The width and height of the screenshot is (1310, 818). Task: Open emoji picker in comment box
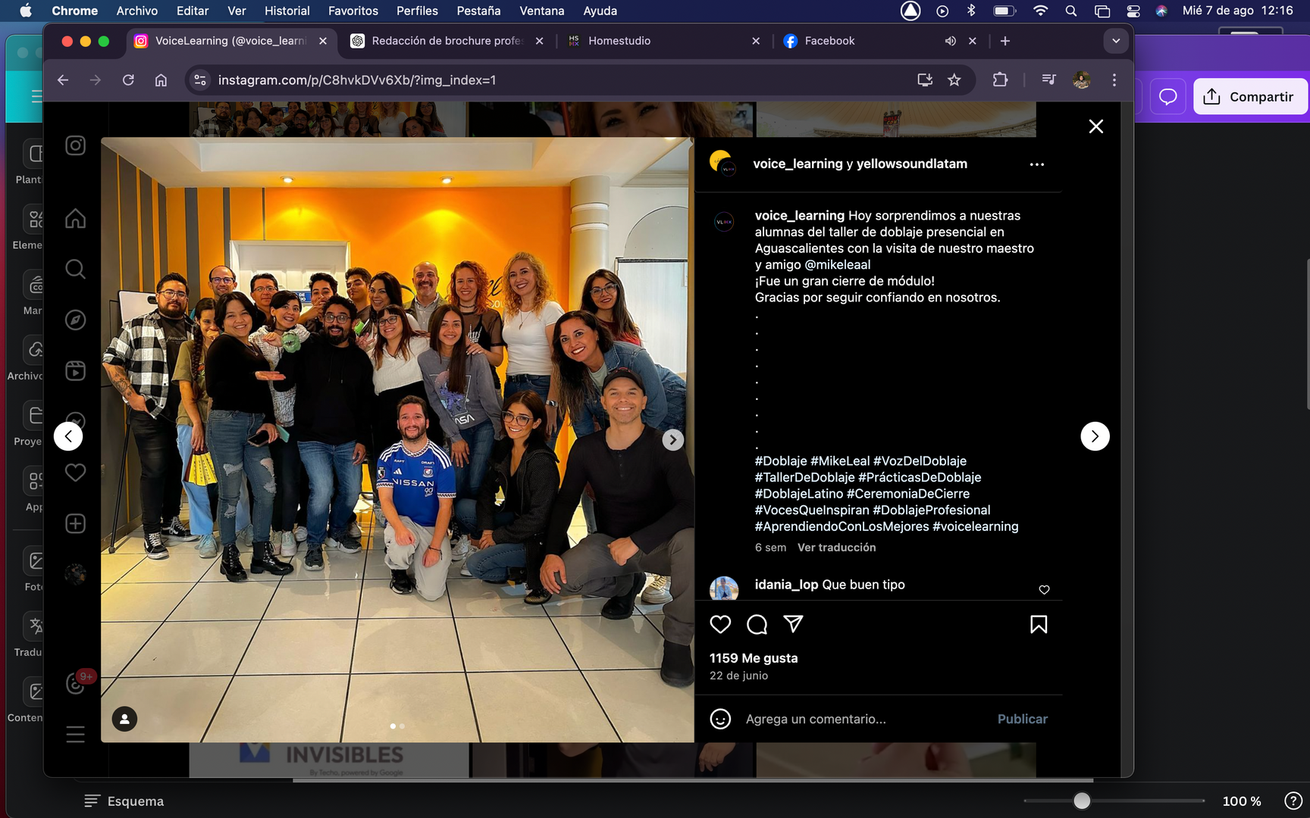(x=720, y=719)
